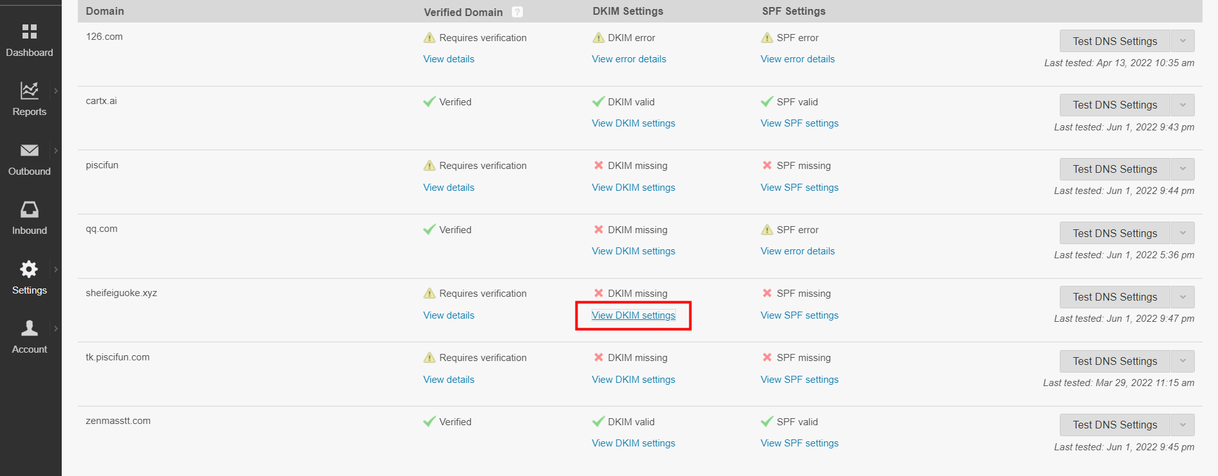The height and width of the screenshot is (476, 1218).
Task: Click DKIM valid checkmark icon for cartx.ai
Action: pos(598,101)
